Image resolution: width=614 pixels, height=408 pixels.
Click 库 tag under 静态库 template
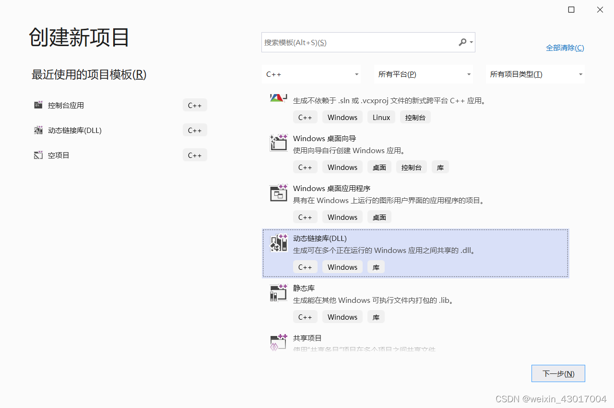pyautogui.click(x=376, y=317)
